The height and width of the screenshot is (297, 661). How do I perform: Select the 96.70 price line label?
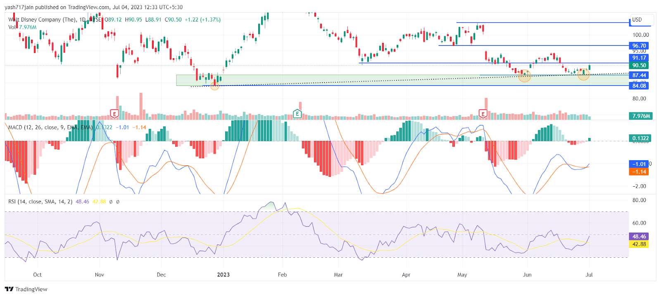click(x=639, y=46)
